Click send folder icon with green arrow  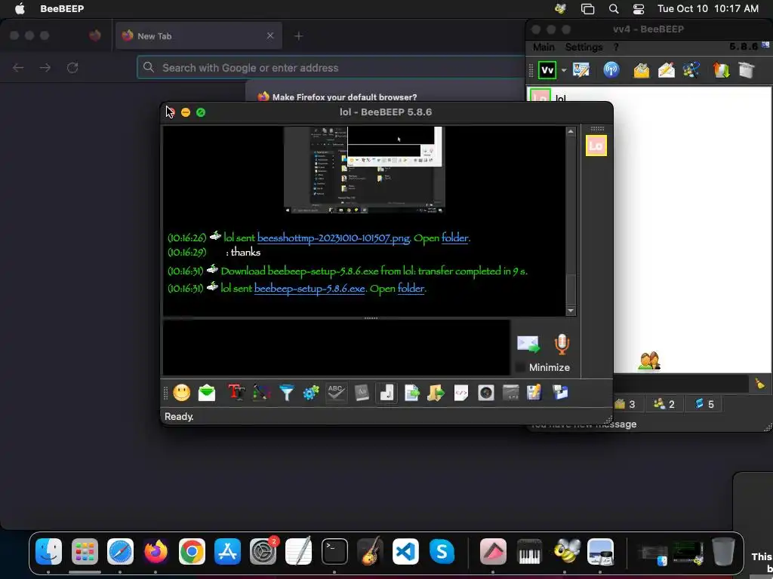[x=436, y=392]
